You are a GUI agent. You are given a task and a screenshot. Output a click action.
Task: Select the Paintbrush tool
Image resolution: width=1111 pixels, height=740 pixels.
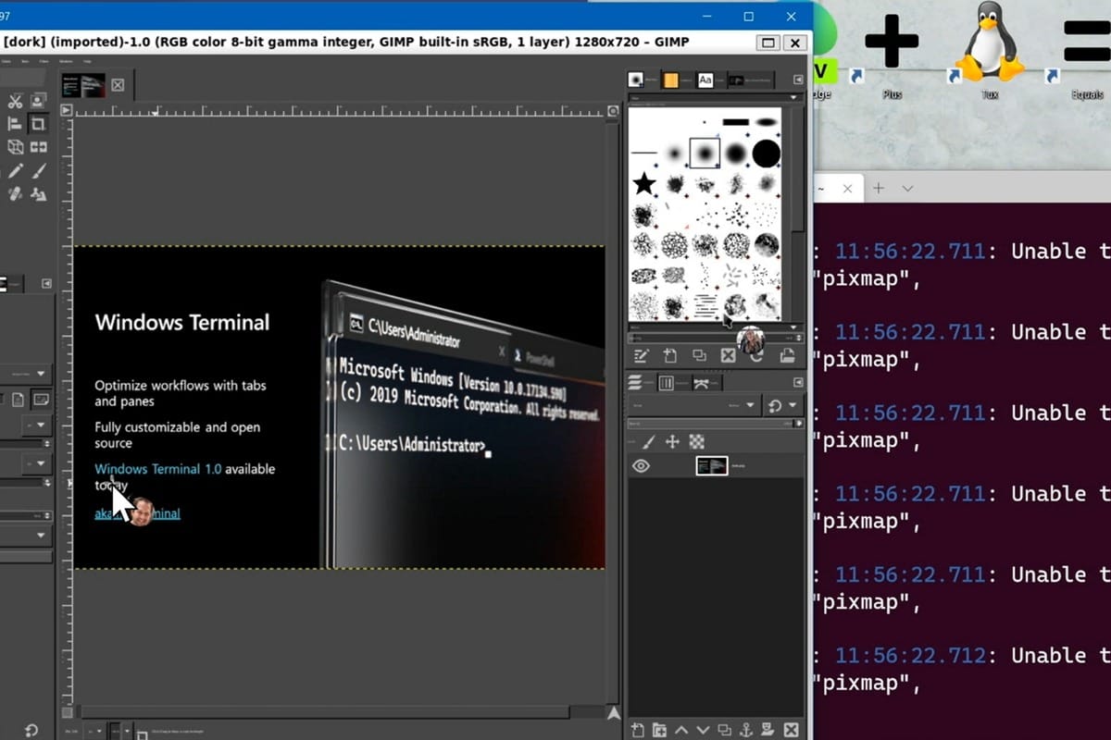tap(41, 170)
